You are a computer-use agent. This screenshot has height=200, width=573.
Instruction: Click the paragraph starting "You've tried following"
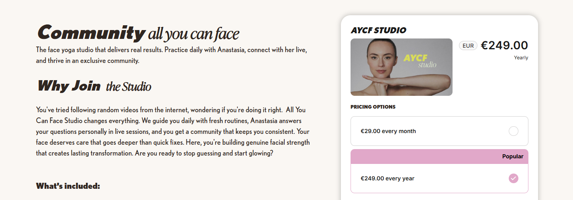pyautogui.click(x=173, y=131)
